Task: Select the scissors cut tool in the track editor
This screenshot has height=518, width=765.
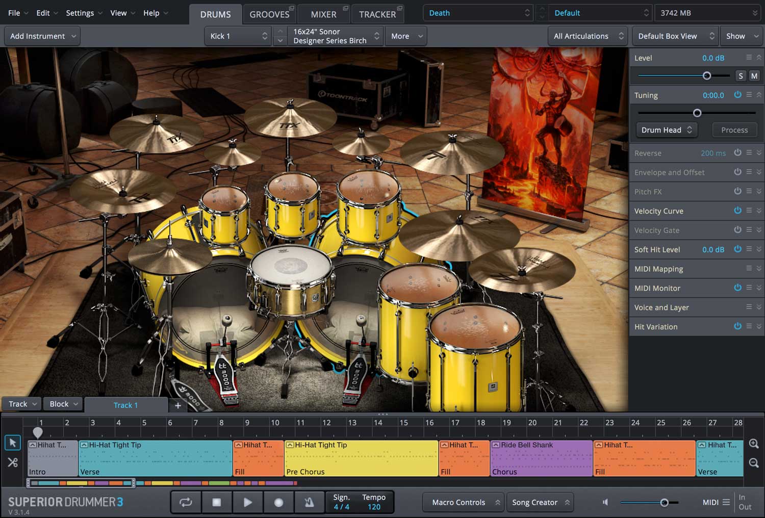Action: (x=12, y=463)
